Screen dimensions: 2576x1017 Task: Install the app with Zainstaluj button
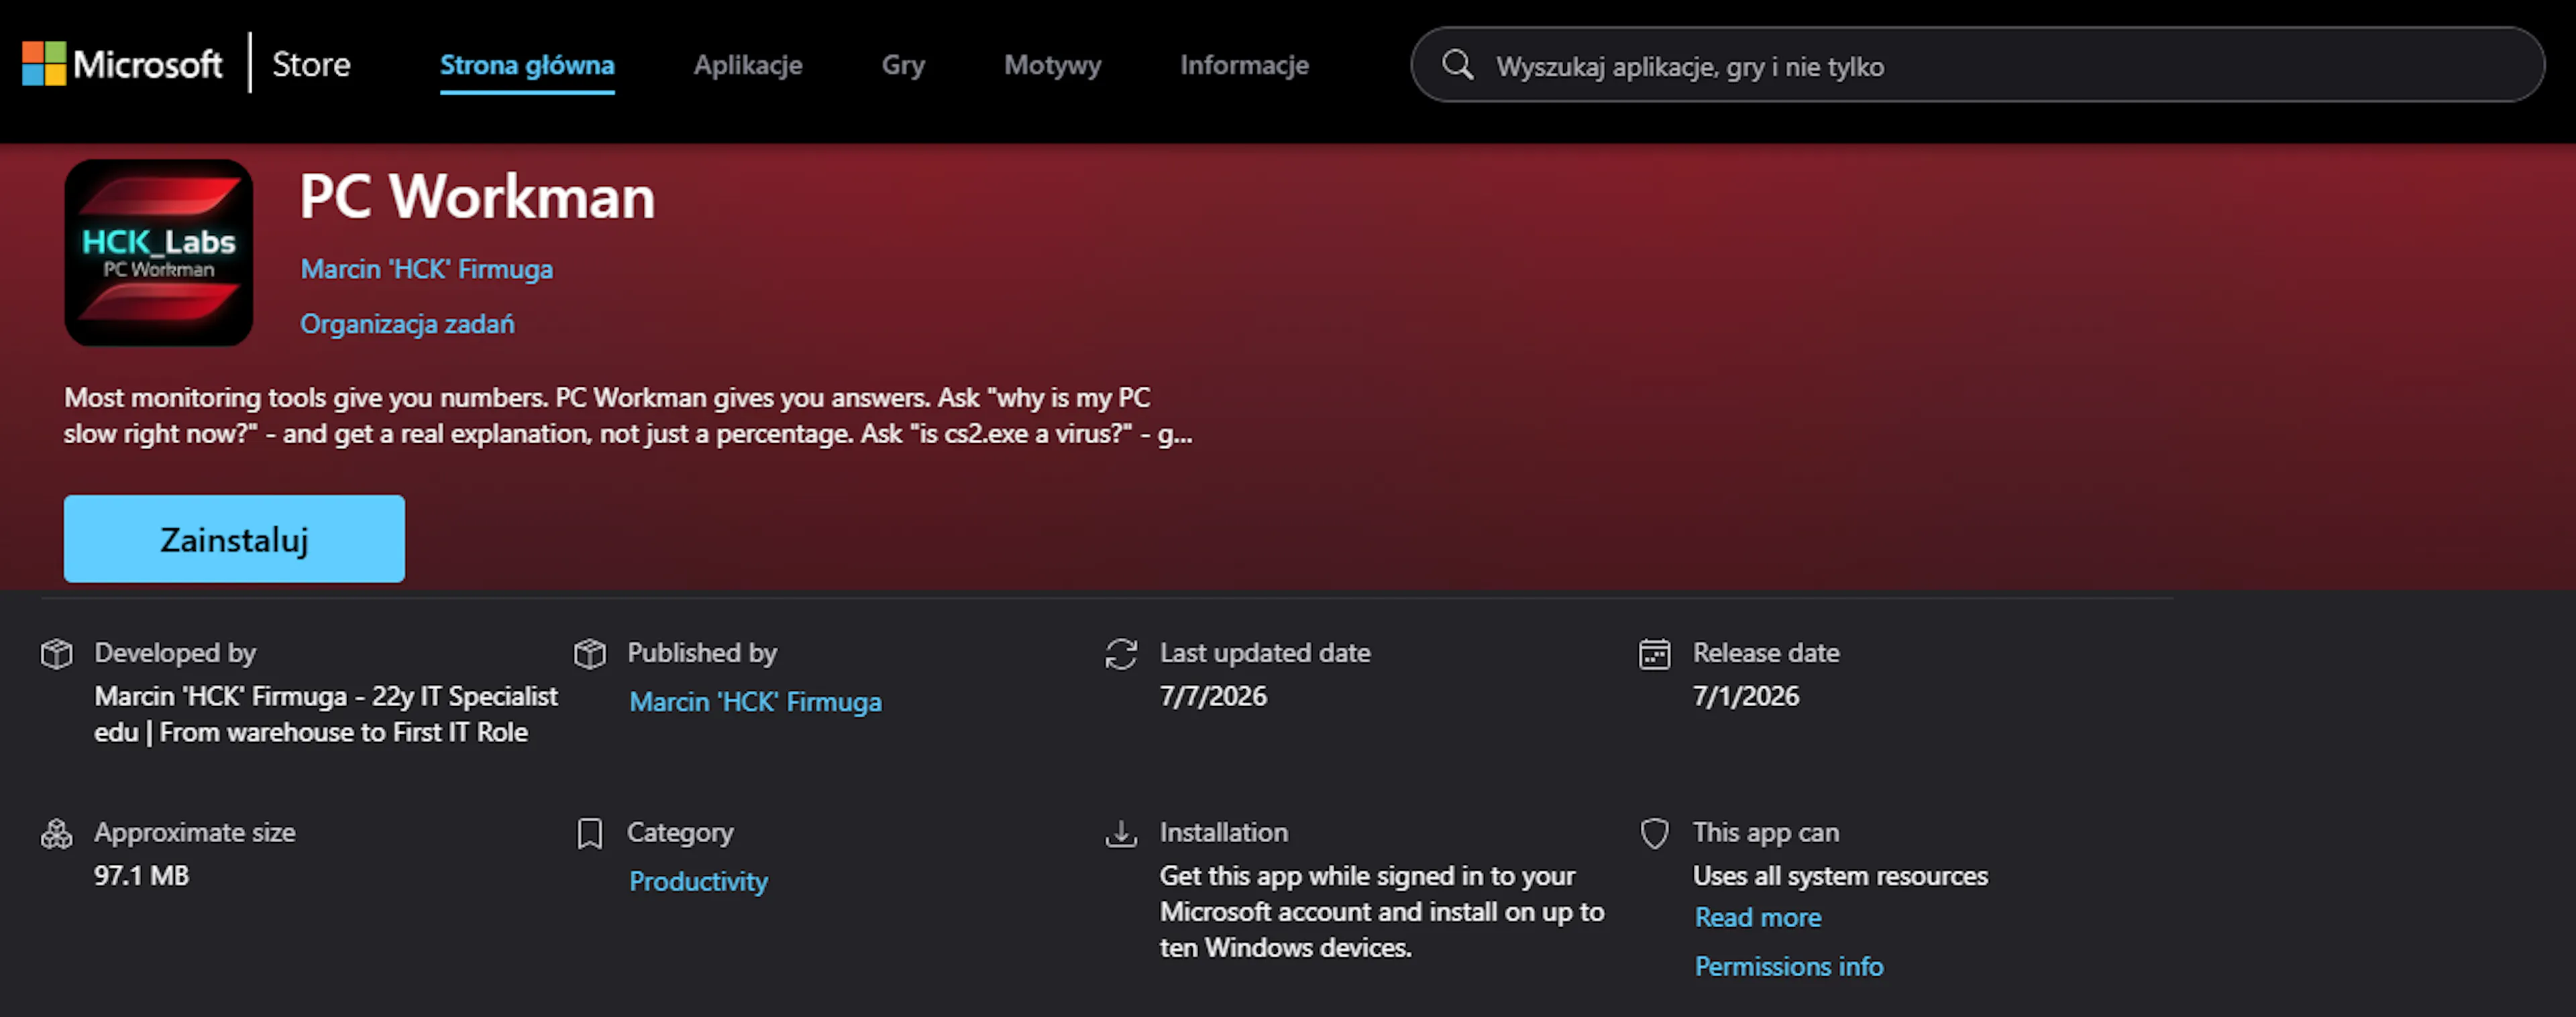coord(234,538)
